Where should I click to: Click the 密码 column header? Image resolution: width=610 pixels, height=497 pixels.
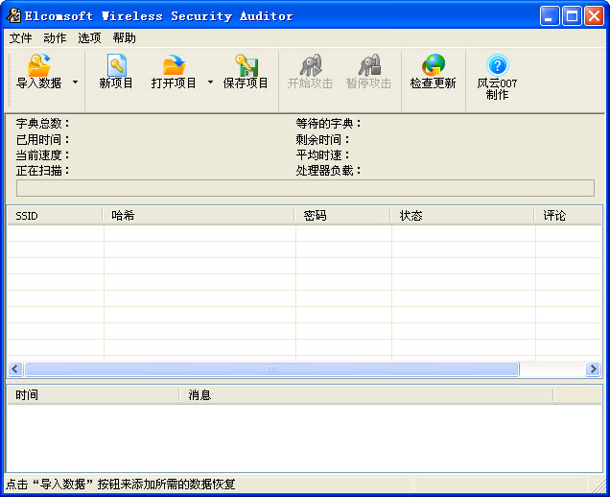point(342,216)
